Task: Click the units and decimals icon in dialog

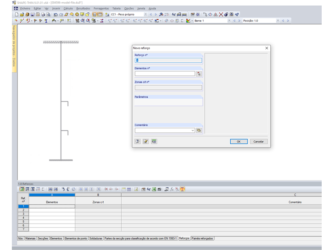Action: (x=154, y=141)
